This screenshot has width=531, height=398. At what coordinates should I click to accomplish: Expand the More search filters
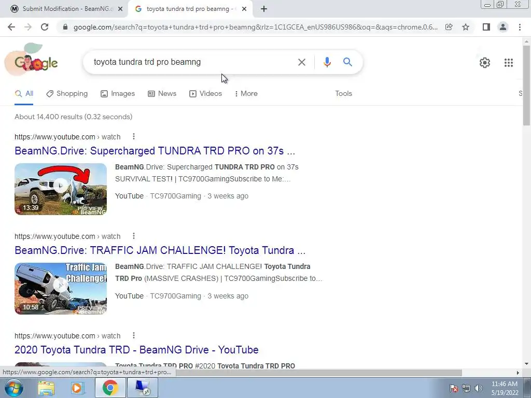(246, 94)
